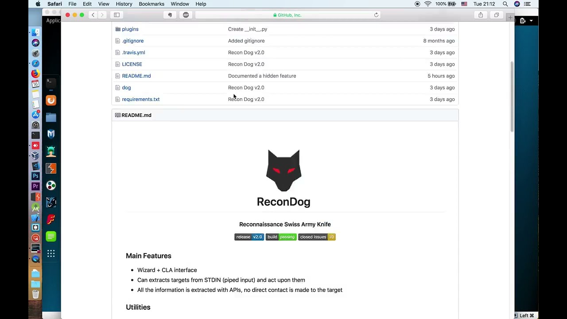The width and height of the screenshot is (567, 319).
Task: Open Xcode from the dock
Action: coord(35,217)
